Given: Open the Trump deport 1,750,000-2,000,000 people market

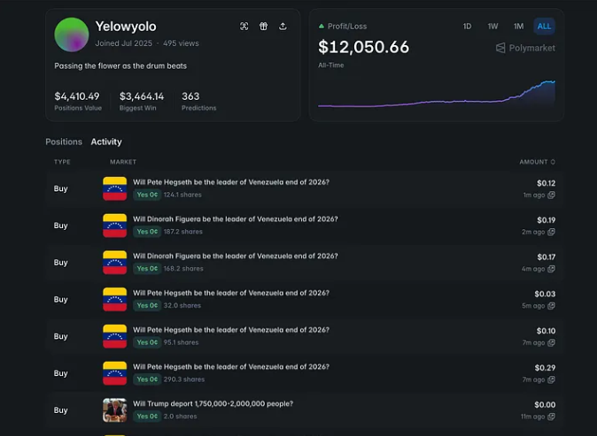Looking at the screenshot, I should pos(213,404).
